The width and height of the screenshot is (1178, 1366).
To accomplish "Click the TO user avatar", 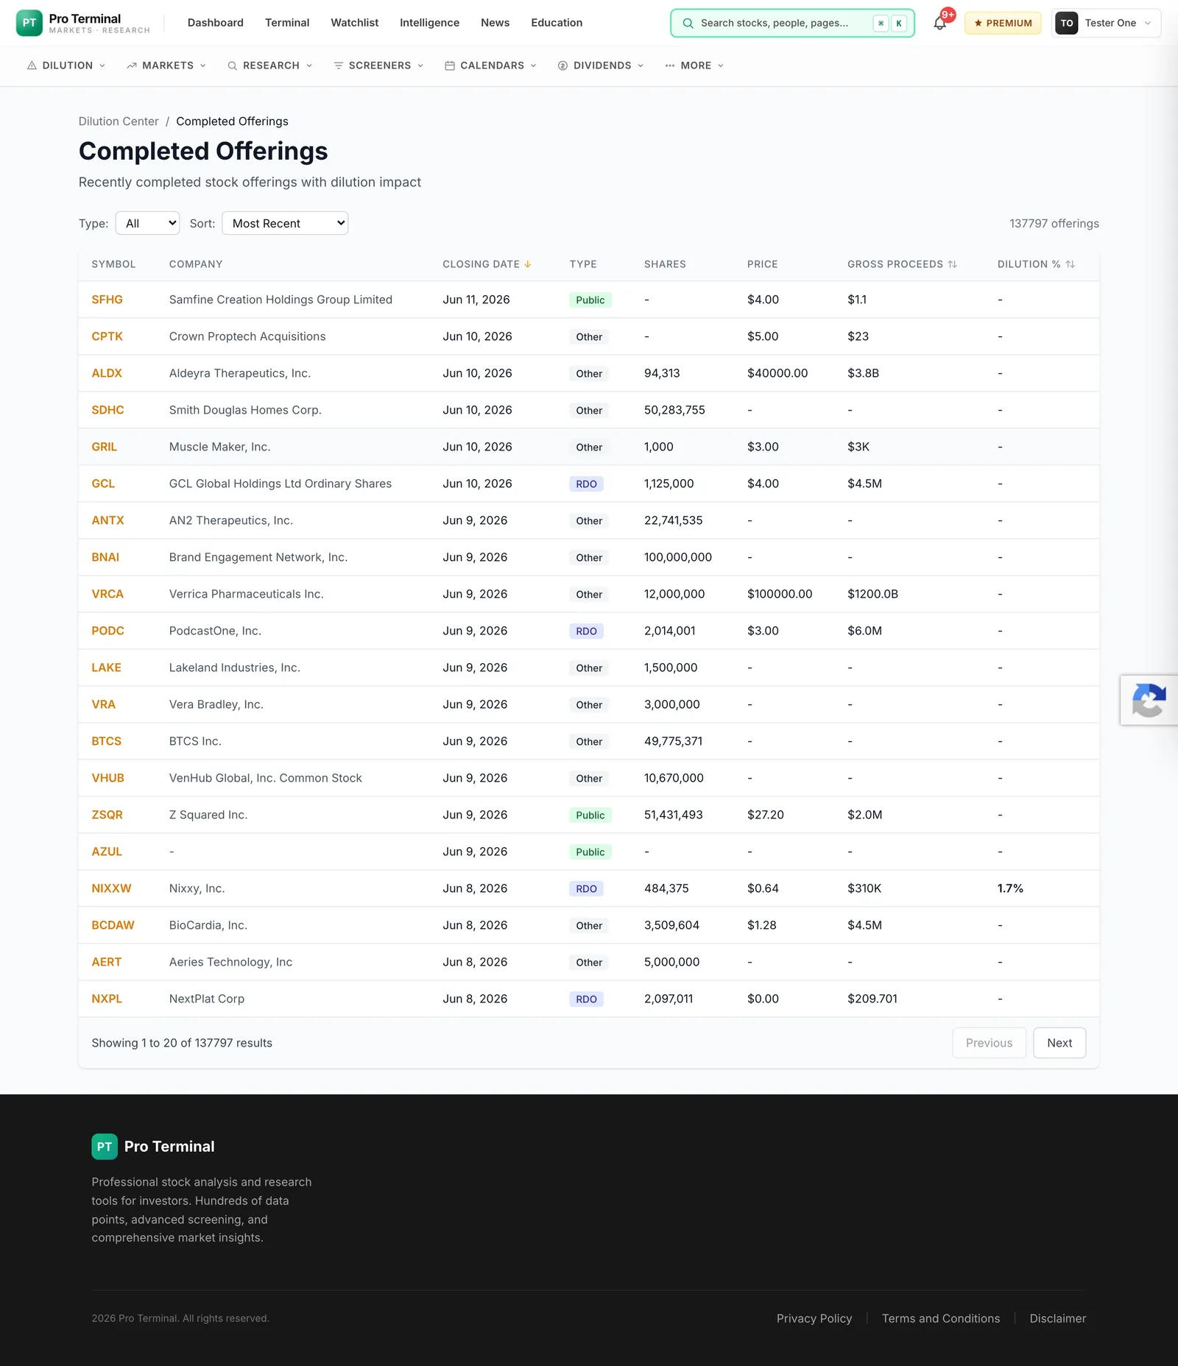I will [1066, 23].
